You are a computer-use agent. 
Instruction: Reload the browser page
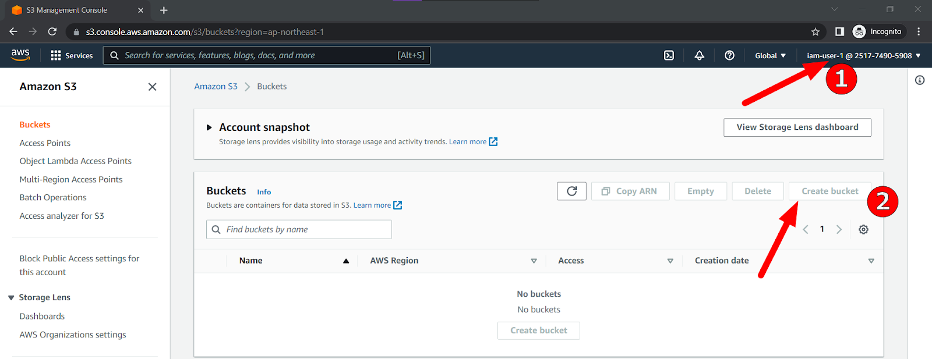[52, 31]
